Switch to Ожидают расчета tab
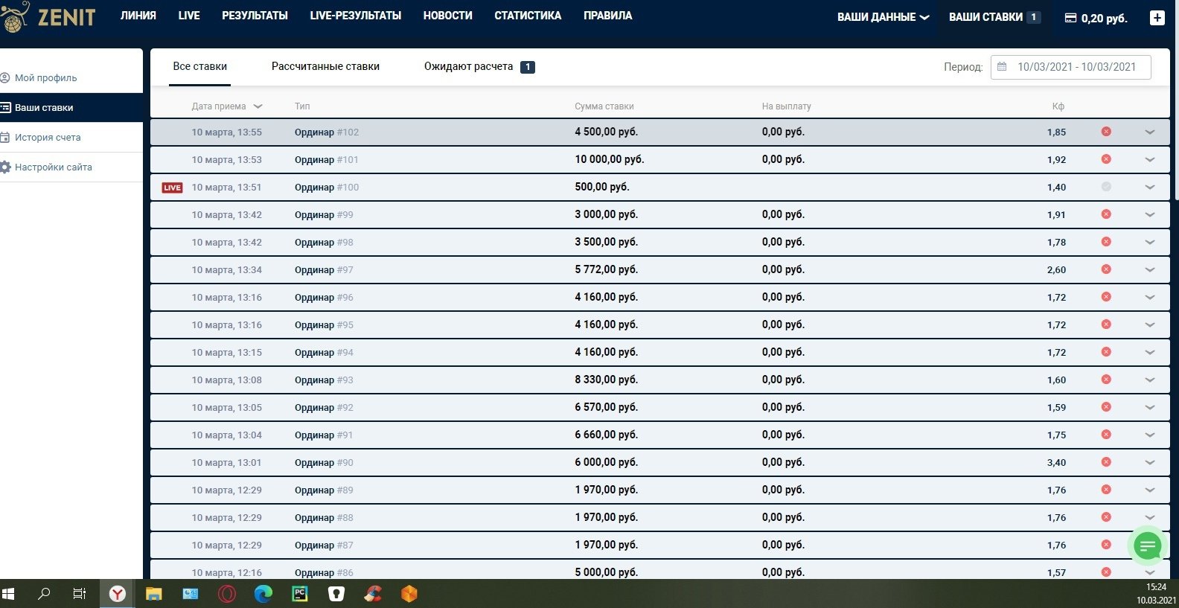Image resolution: width=1179 pixels, height=608 pixels. click(469, 66)
